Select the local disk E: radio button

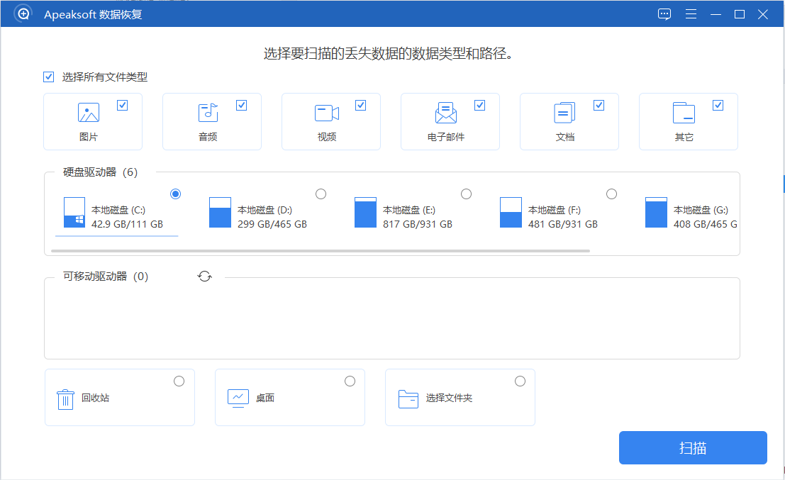pos(466,194)
